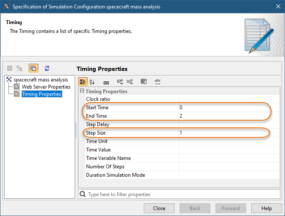Switch to categorized property view

[83, 81]
